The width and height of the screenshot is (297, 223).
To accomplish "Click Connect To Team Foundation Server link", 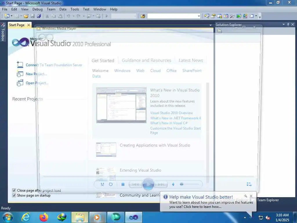I will click(54, 65).
